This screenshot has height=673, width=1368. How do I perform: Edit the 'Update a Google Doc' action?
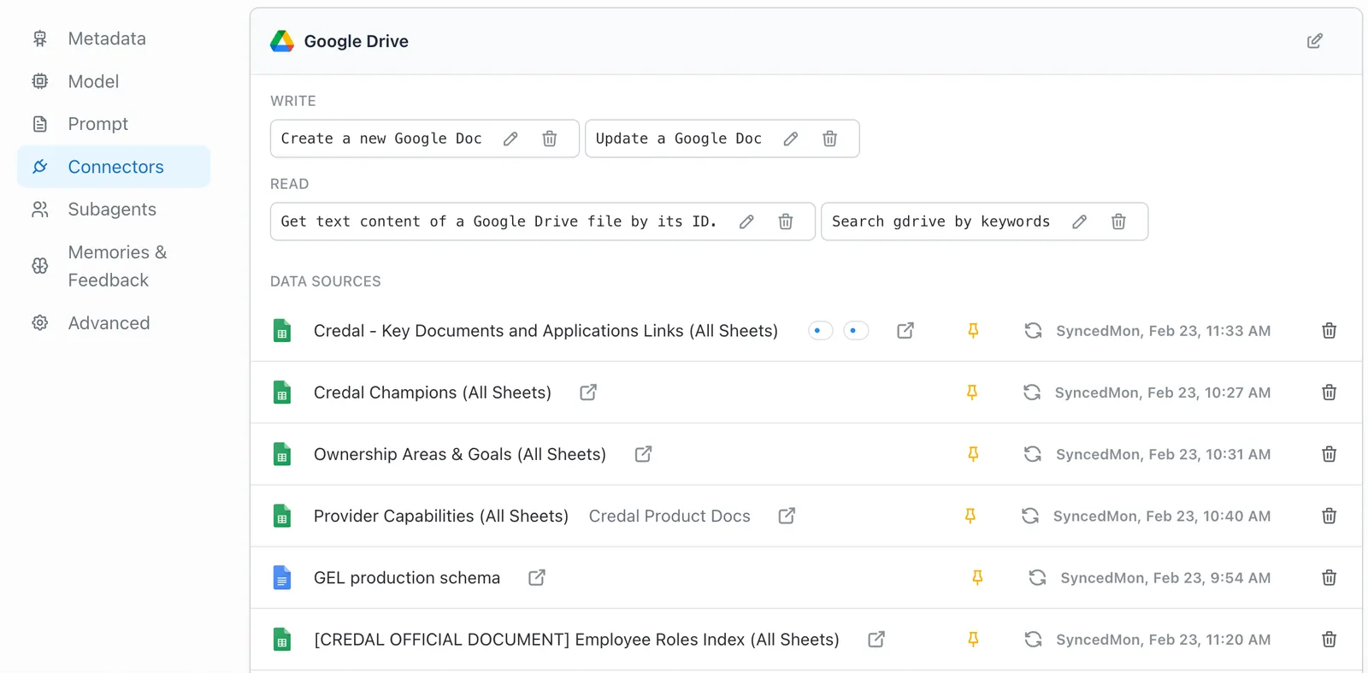click(x=791, y=139)
